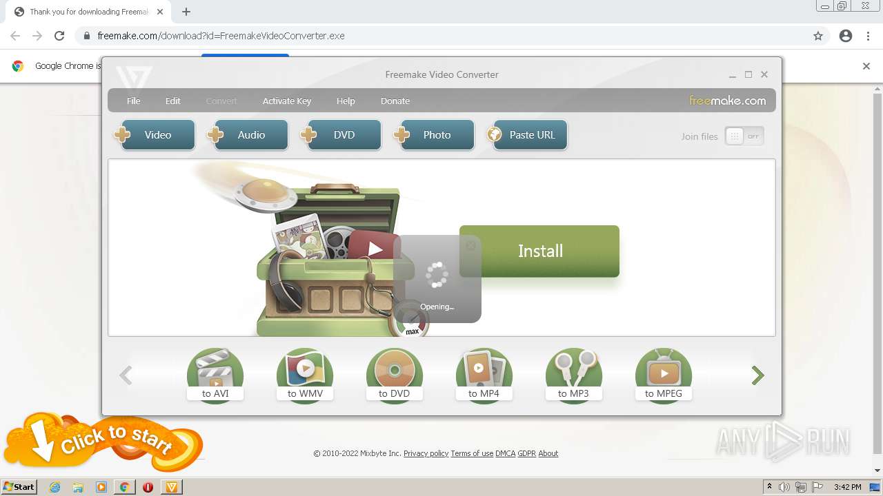The width and height of the screenshot is (883, 496).
Task: Open the Convert menu
Action: click(221, 101)
